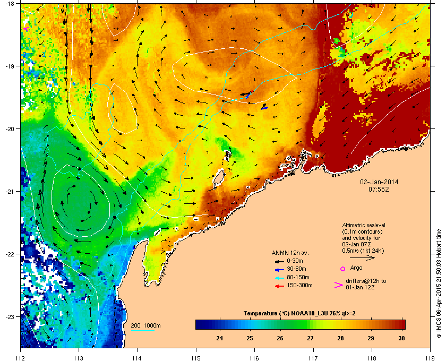This screenshot has width=446, height=361.
Task: Click the longitude axis label '119'
Action: point(430,358)
